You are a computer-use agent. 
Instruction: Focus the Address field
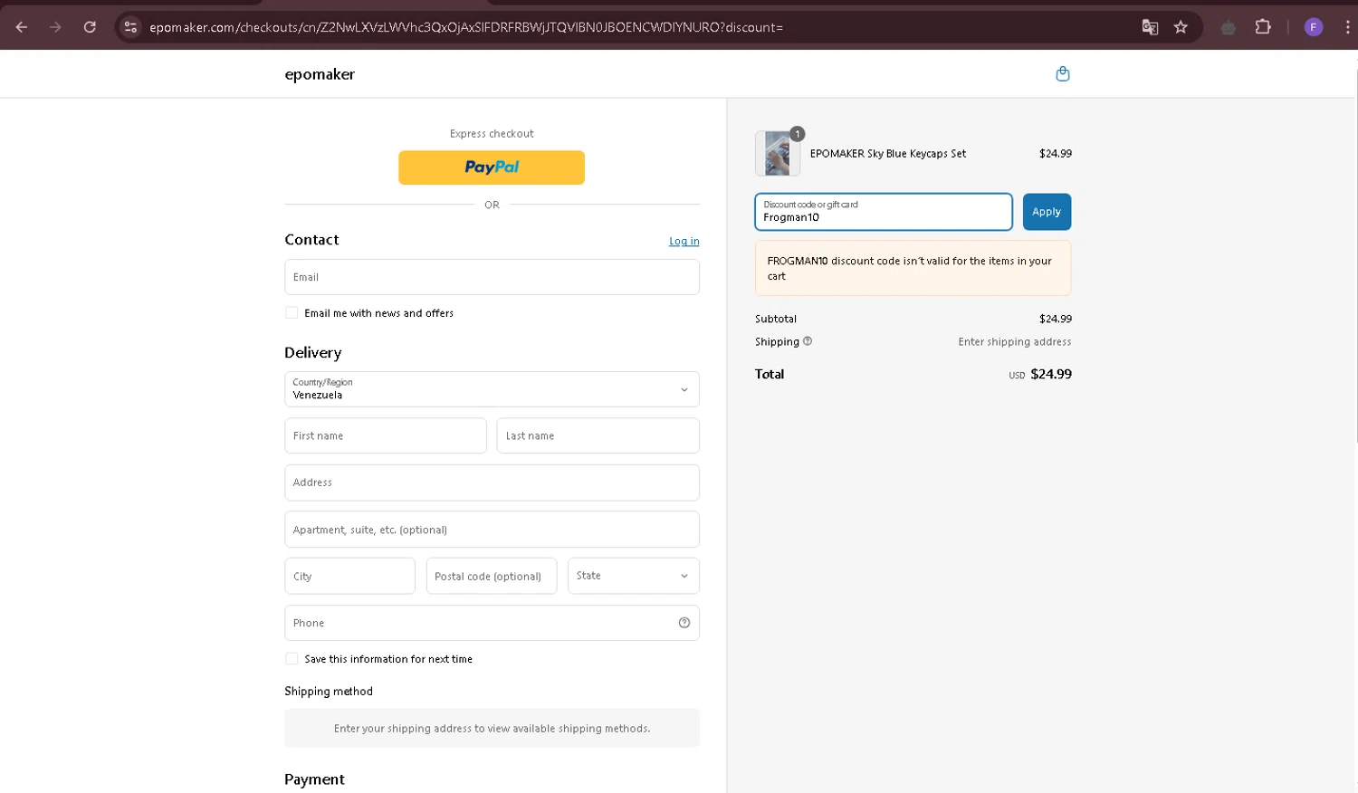pos(492,482)
